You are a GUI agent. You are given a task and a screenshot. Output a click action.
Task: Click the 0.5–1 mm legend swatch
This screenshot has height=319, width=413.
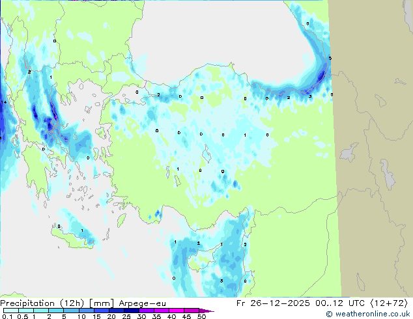pyautogui.click(x=26, y=311)
